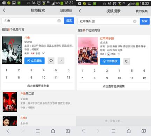Image resolution: width=151 pixels, height=136 pixels.
Task: Tap back arrow in right 视频搜索 header
Action: tap(80, 11)
